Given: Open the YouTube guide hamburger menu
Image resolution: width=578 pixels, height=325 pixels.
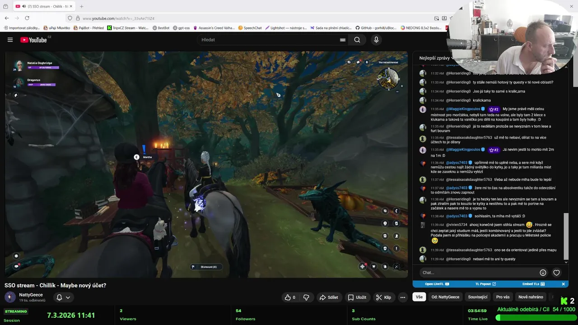Looking at the screenshot, I should 10,40.
